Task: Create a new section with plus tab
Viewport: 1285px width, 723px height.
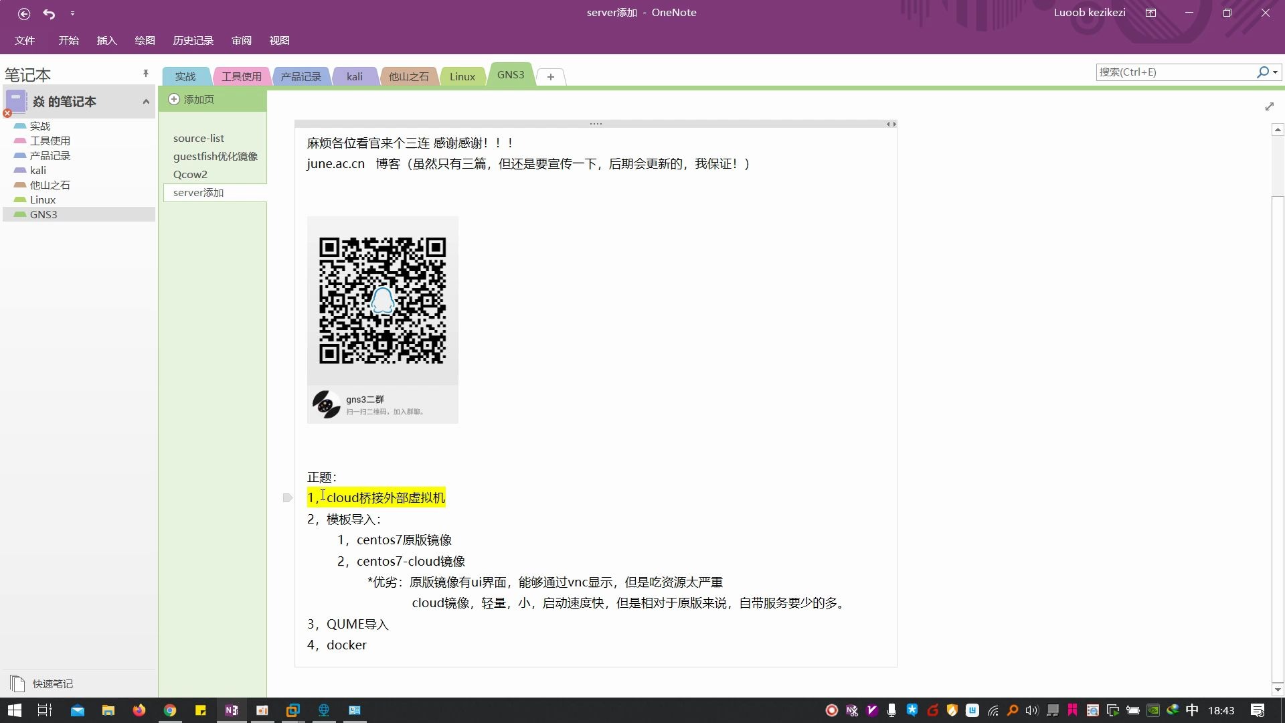Action: click(x=551, y=77)
